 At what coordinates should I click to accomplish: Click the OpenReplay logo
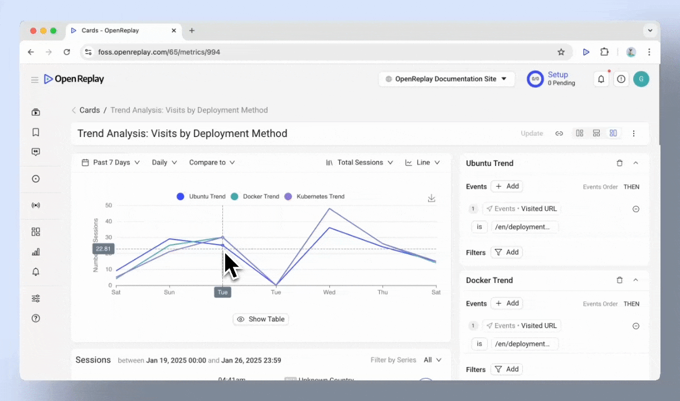(74, 79)
